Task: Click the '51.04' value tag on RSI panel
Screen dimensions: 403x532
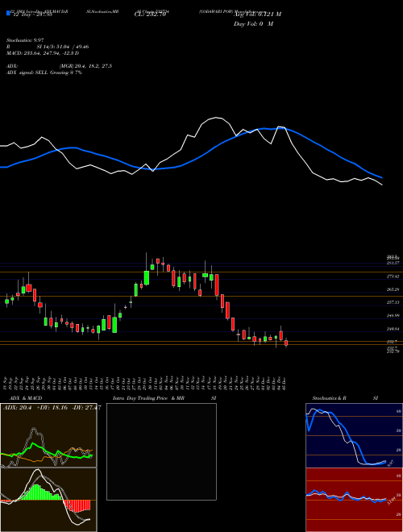Action: [x=393, y=501]
